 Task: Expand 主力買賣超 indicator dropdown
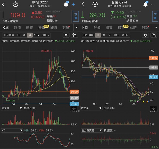click(91, 131)
